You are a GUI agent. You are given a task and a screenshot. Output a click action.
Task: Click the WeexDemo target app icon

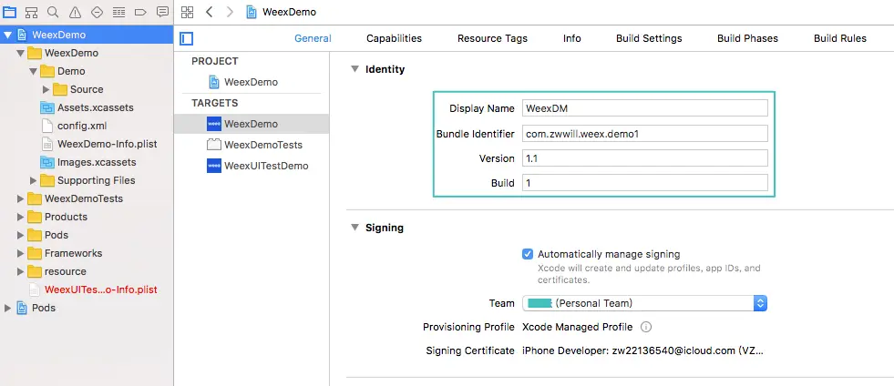coord(214,124)
